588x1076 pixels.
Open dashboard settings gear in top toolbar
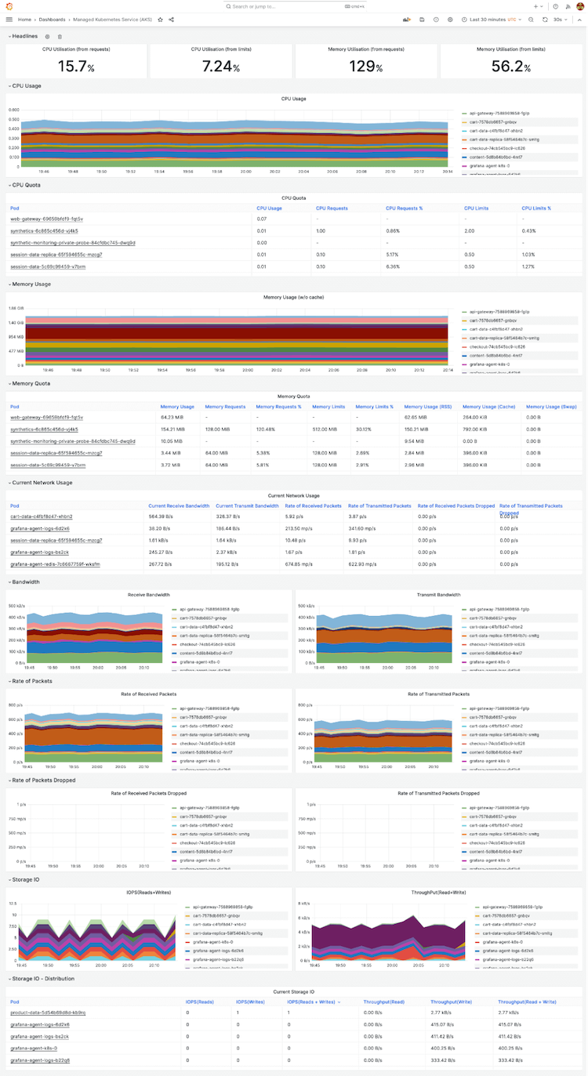450,19
